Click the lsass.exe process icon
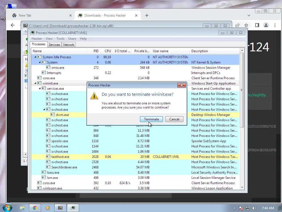 (x=44, y=172)
